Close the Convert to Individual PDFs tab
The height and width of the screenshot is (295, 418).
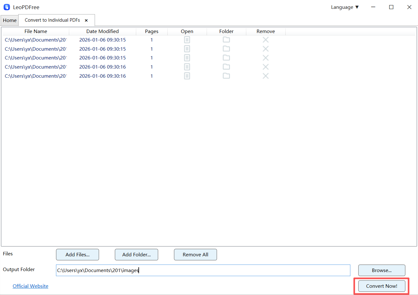(x=86, y=20)
